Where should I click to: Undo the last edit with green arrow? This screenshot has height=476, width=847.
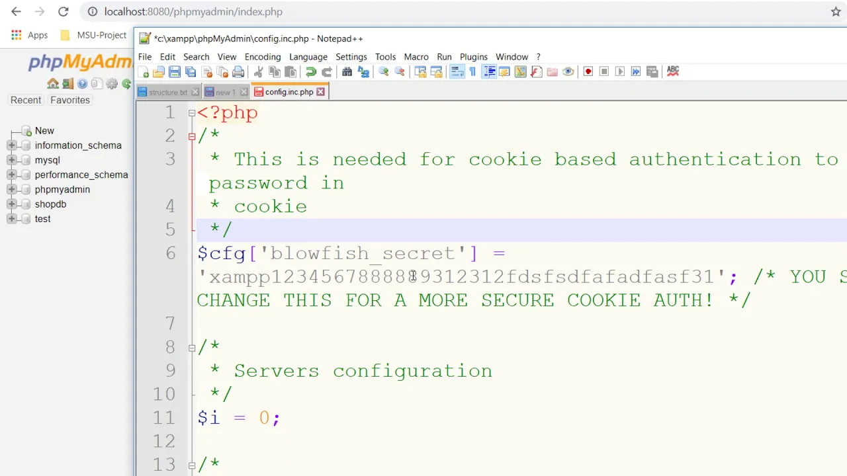click(310, 71)
